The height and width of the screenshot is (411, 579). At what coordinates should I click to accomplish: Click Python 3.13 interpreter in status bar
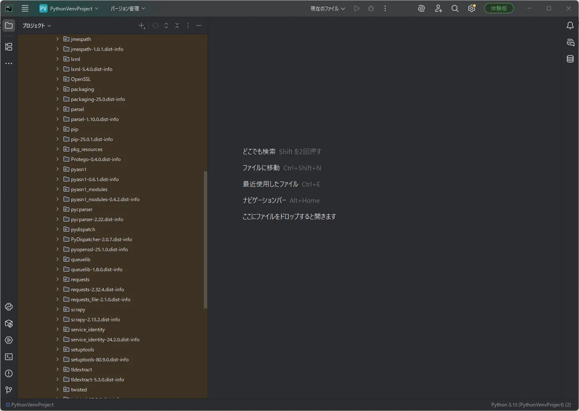[531, 405]
